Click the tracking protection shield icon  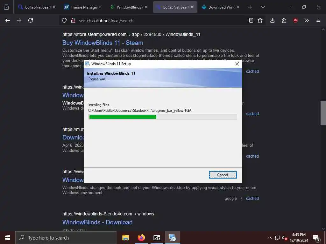64,20
